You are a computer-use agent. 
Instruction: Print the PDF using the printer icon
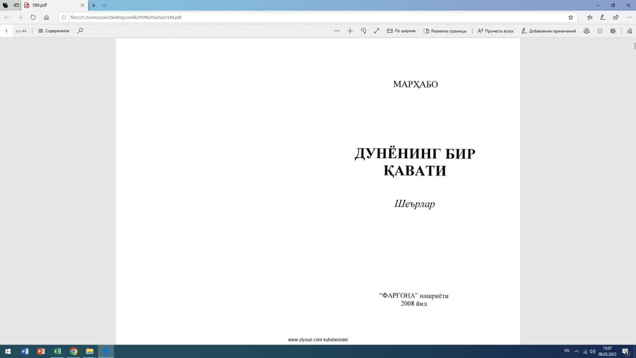(x=586, y=31)
